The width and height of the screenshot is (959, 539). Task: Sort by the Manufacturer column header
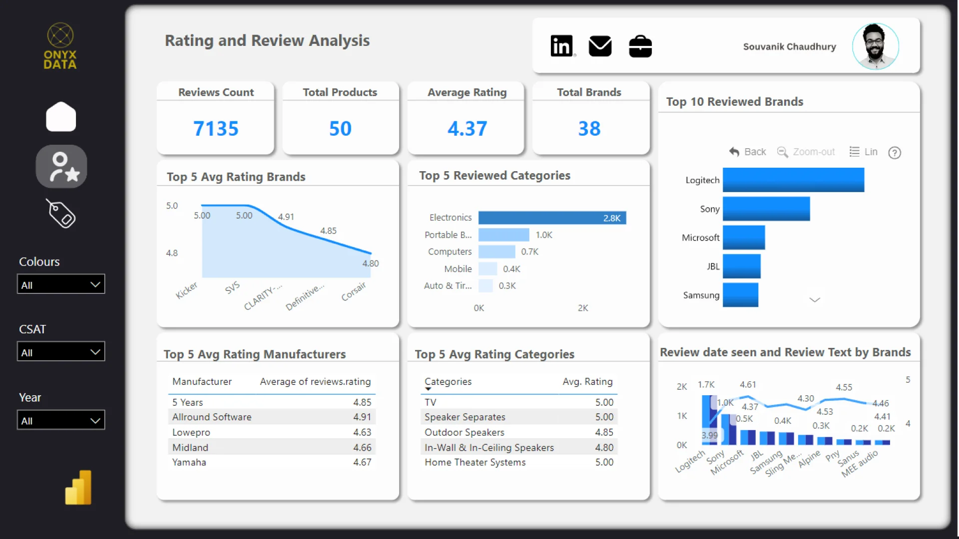pos(202,382)
